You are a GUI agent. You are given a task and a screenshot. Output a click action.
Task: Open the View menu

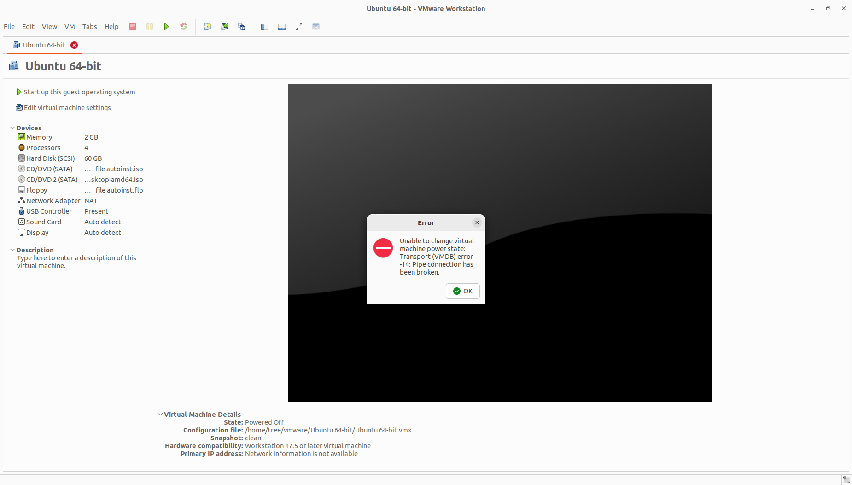49,27
